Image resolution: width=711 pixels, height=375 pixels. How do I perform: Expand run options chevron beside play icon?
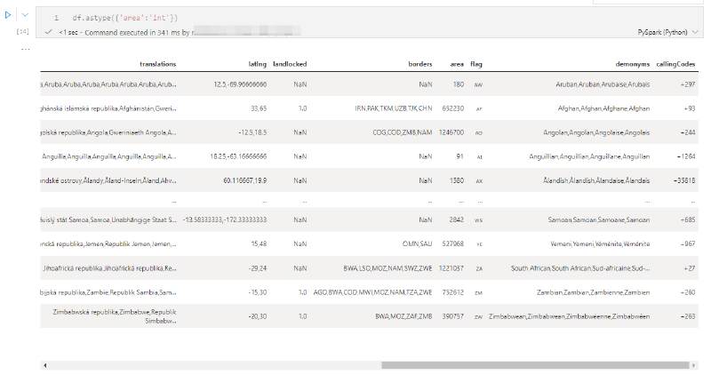[25, 15]
